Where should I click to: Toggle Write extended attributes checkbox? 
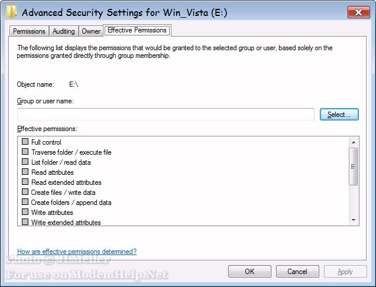tap(25, 223)
